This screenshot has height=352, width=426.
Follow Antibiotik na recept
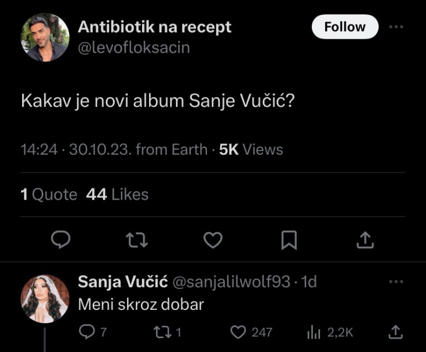[x=344, y=27]
